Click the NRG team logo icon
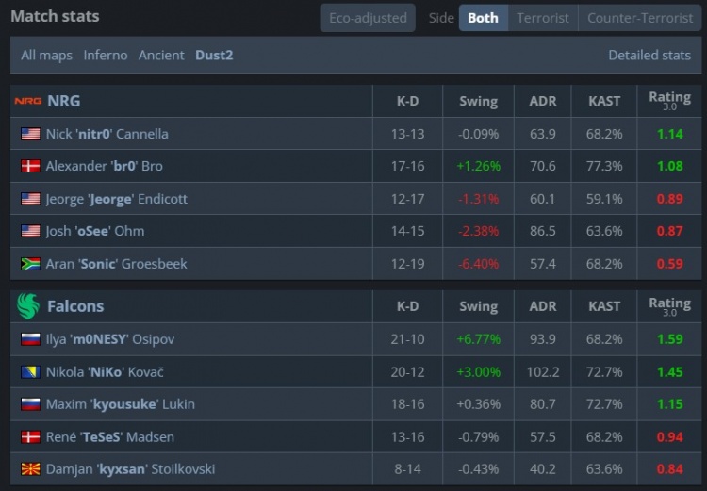The width and height of the screenshot is (707, 491). (x=28, y=101)
